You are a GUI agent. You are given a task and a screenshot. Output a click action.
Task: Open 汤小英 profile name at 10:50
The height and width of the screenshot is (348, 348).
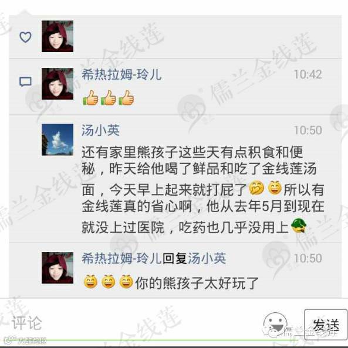coord(100,130)
